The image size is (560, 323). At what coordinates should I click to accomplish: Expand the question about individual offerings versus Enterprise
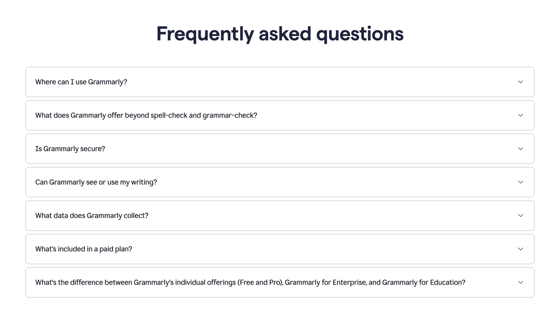(x=280, y=282)
